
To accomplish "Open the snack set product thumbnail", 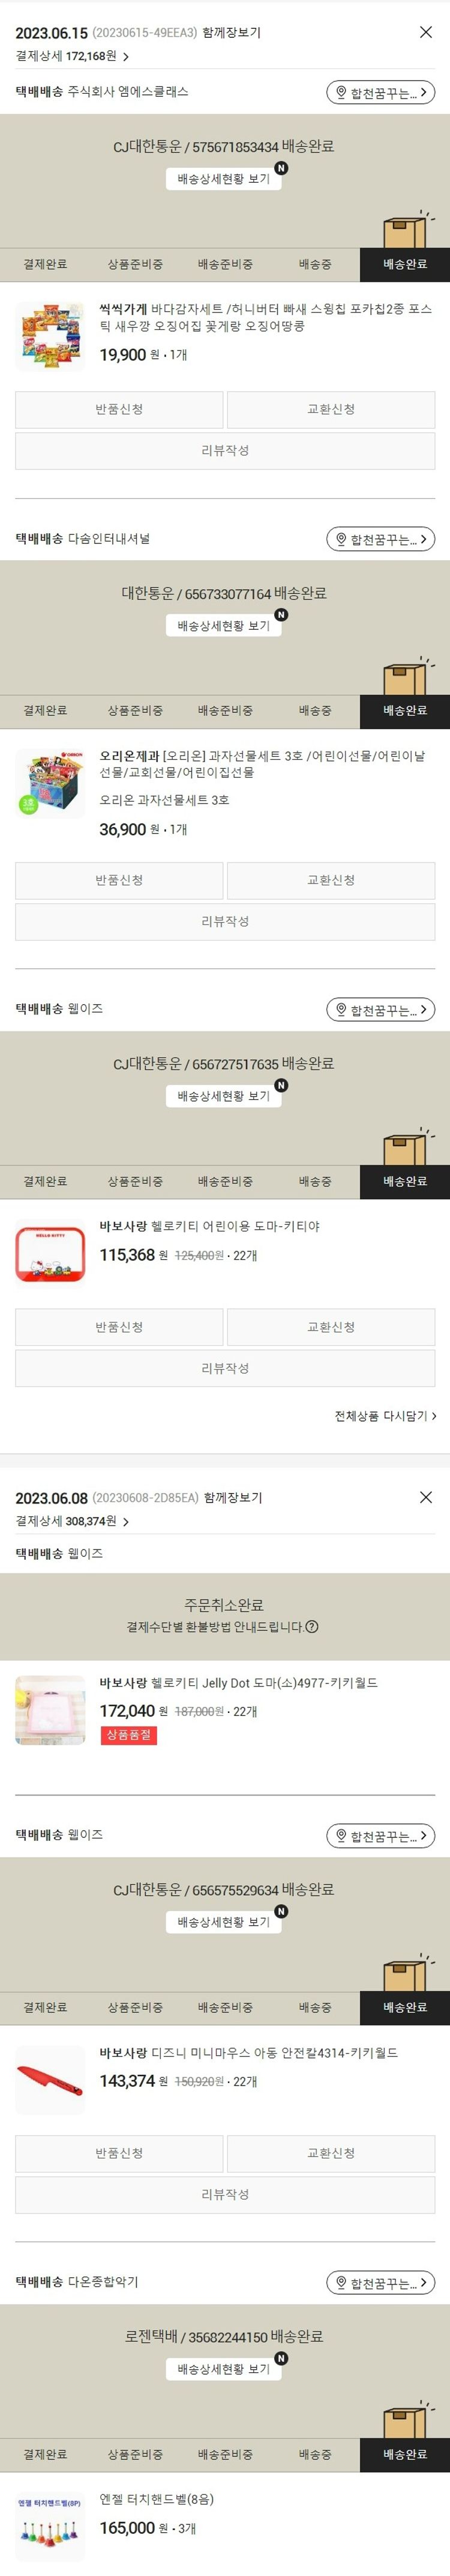I will [50, 336].
